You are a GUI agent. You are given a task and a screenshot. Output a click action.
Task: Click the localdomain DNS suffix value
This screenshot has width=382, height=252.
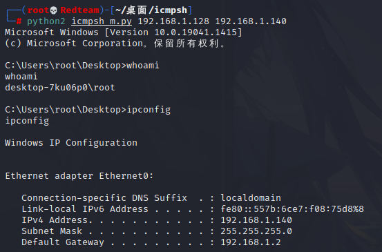251,198
